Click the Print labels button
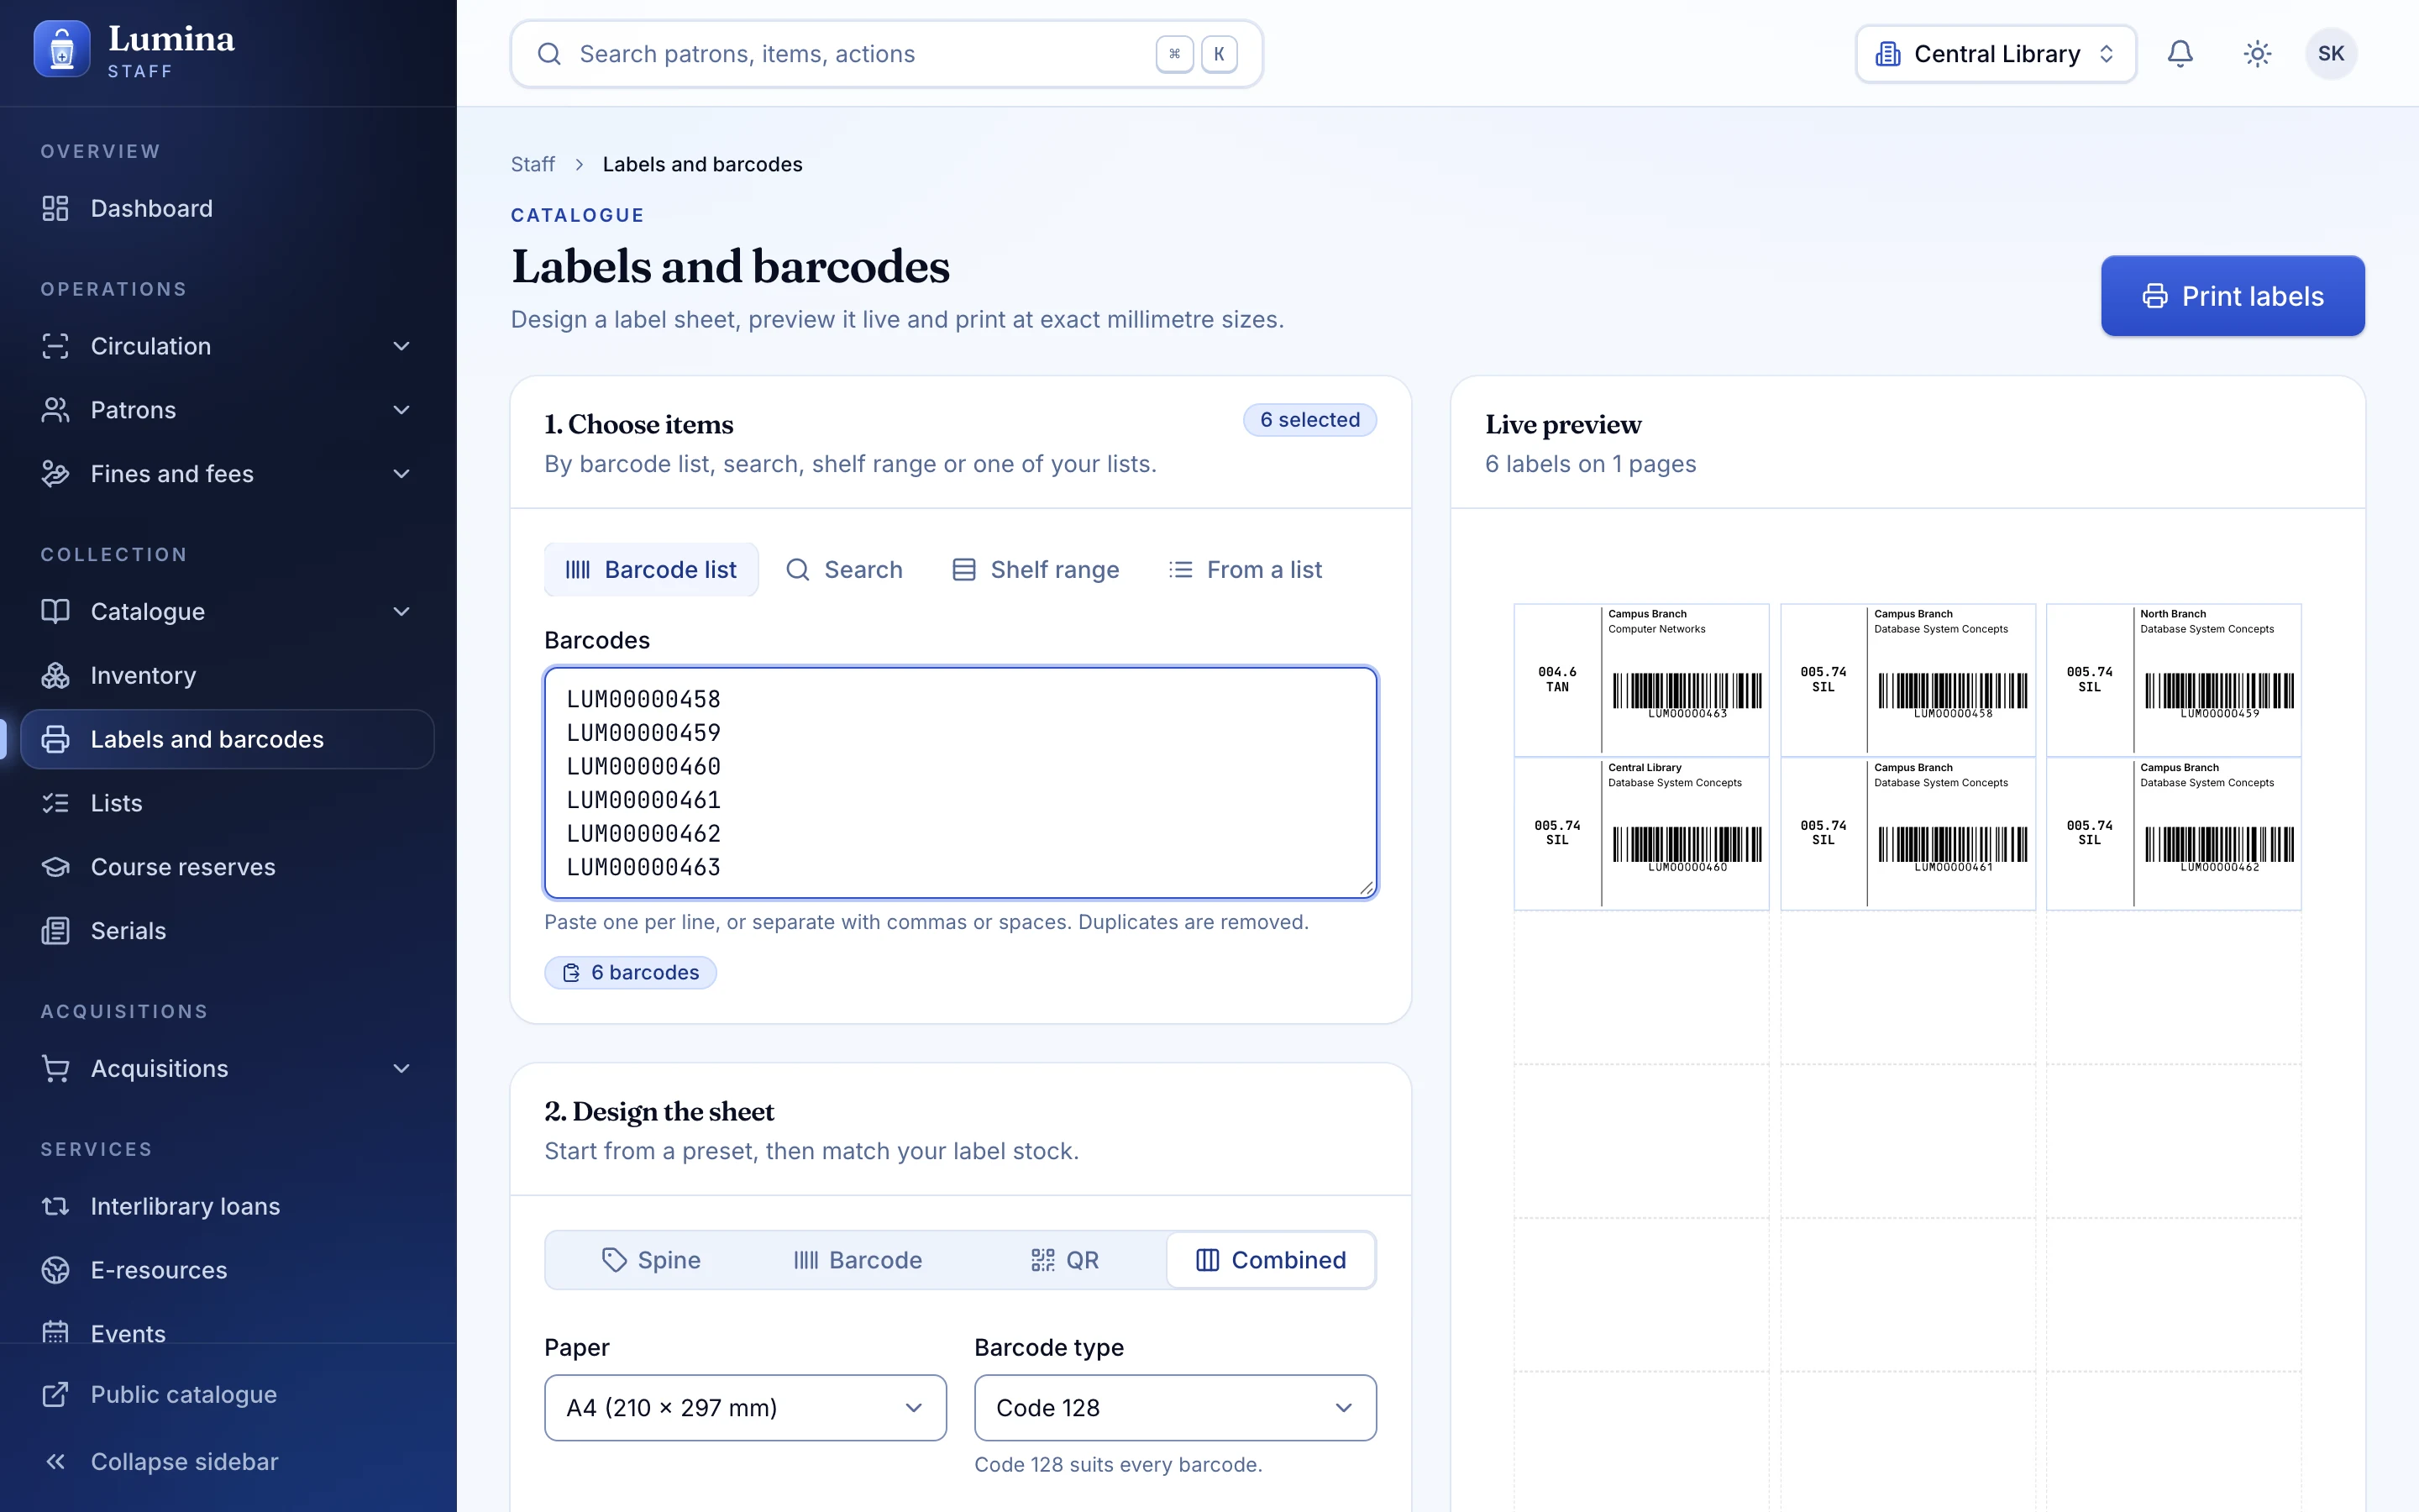This screenshot has width=2419, height=1512. point(2232,296)
